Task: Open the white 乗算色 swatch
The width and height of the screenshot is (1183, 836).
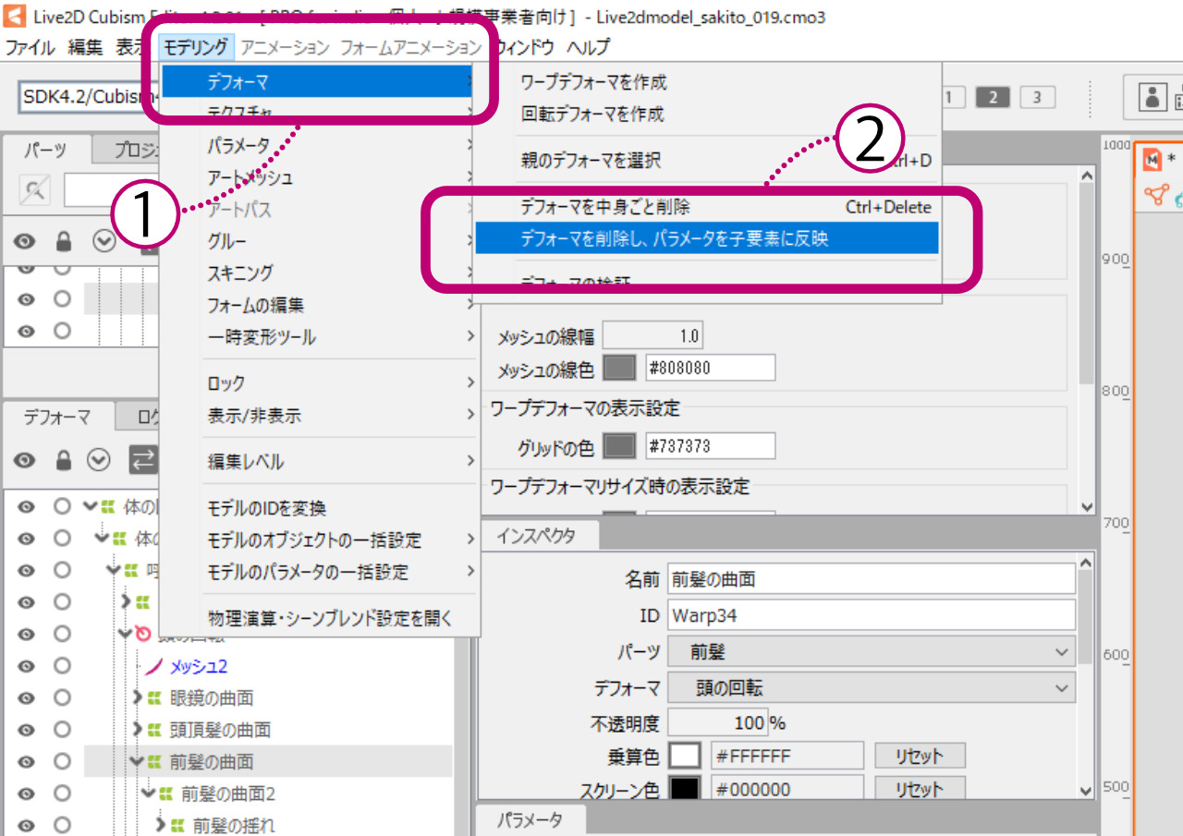Action: pos(685,756)
